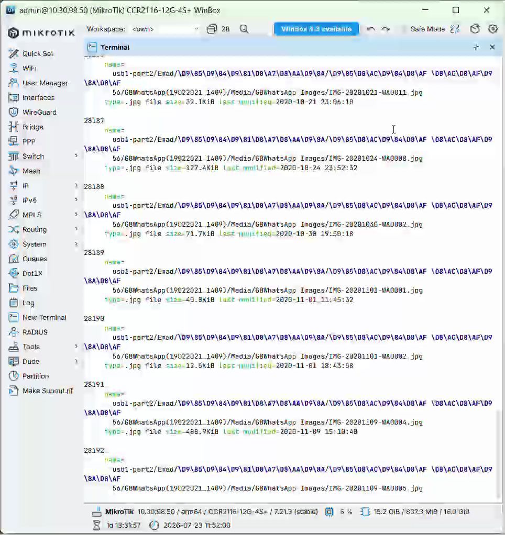This screenshot has width=505, height=535.
Task: Click the uptime status icon
Action: click(96, 525)
